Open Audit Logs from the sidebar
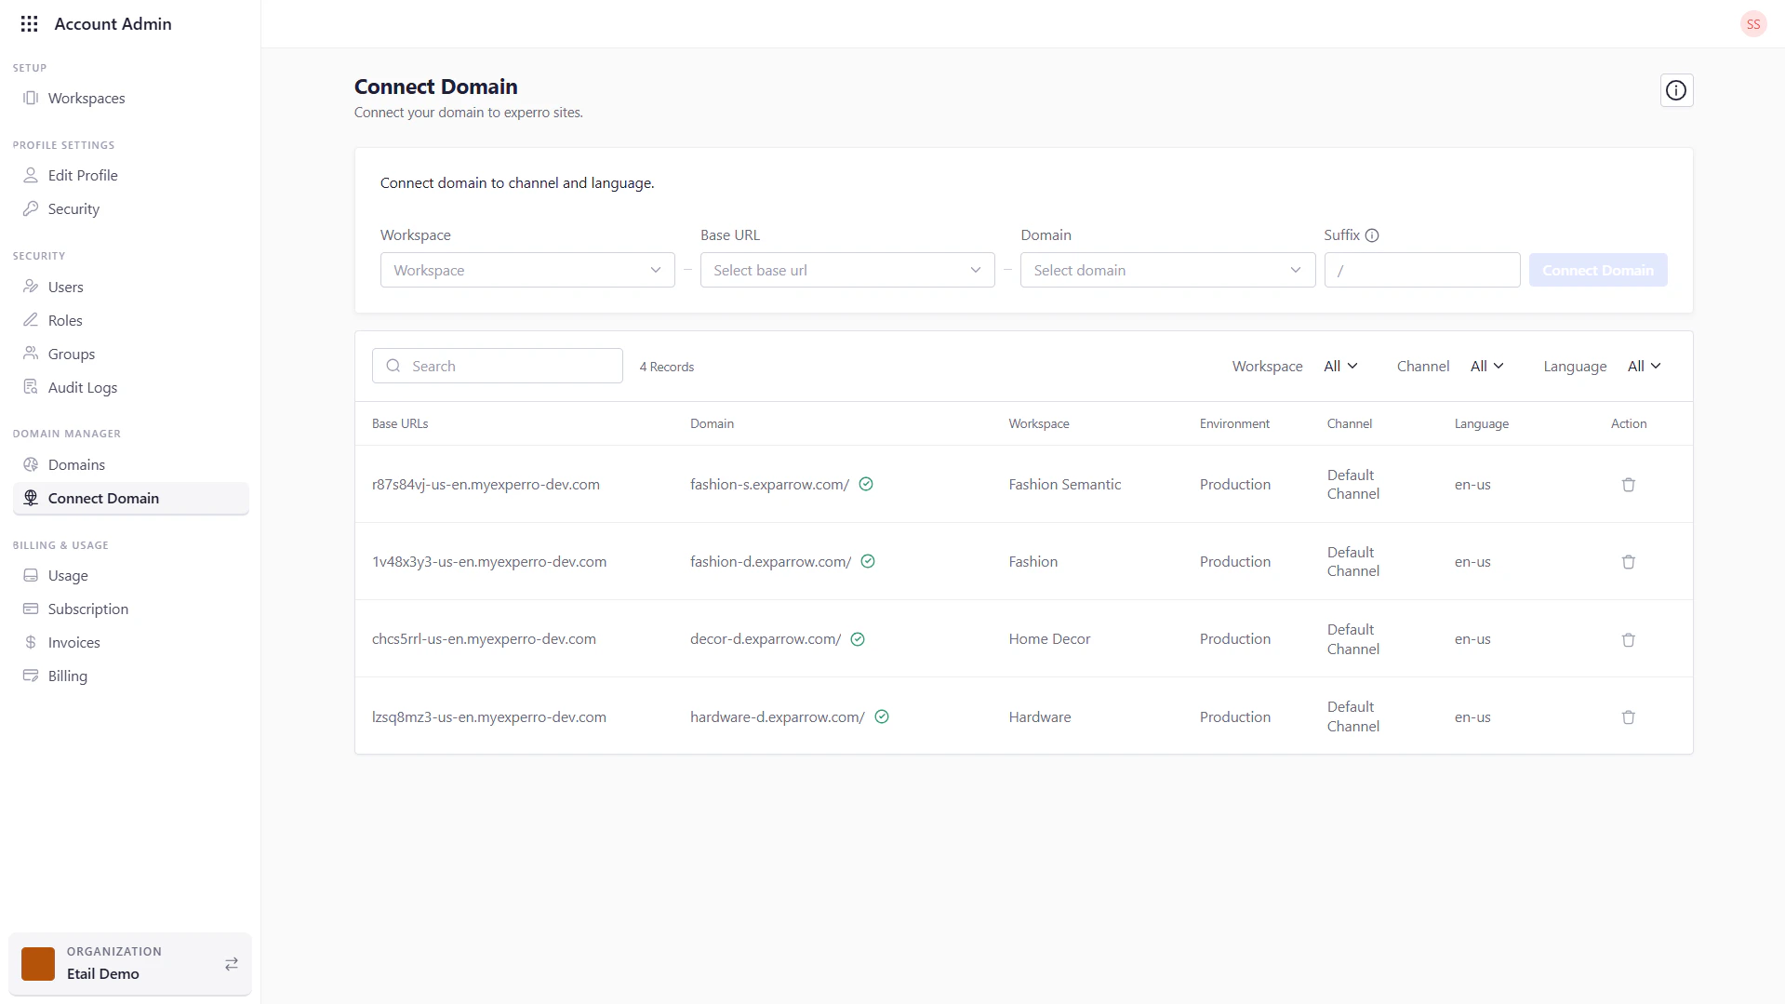The image size is (1785, 1004). pos(82,387)
